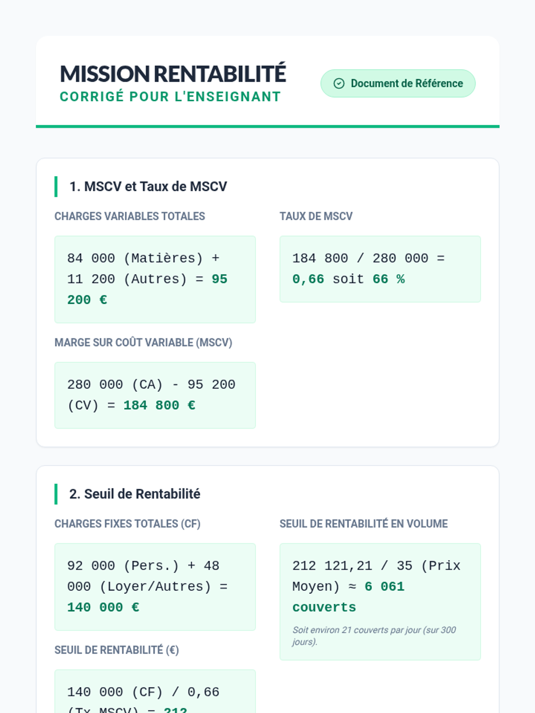Viewport: 535px width, 713px height.
Task: Click the SEUIL DE RENTABILITÉ (€) label
Action: [x=116, y=650]
